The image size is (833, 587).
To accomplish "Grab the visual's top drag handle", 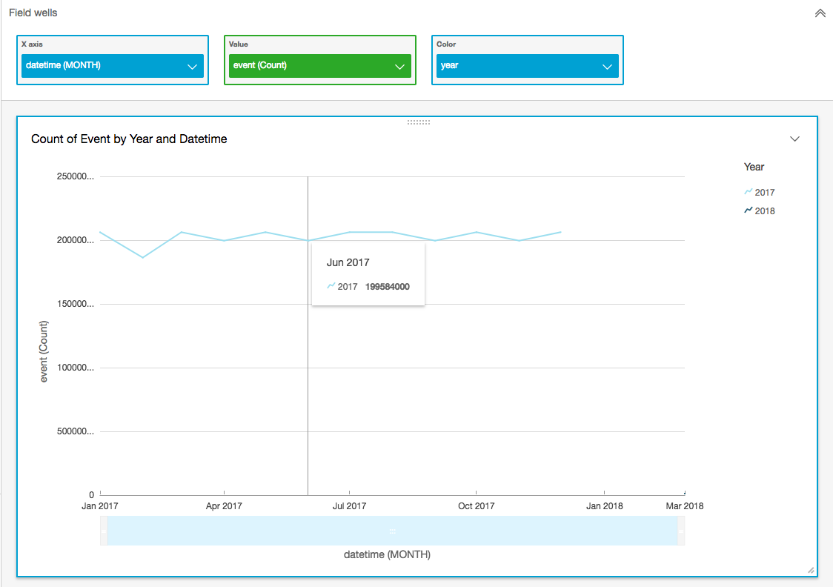I will tap(419, 122).
